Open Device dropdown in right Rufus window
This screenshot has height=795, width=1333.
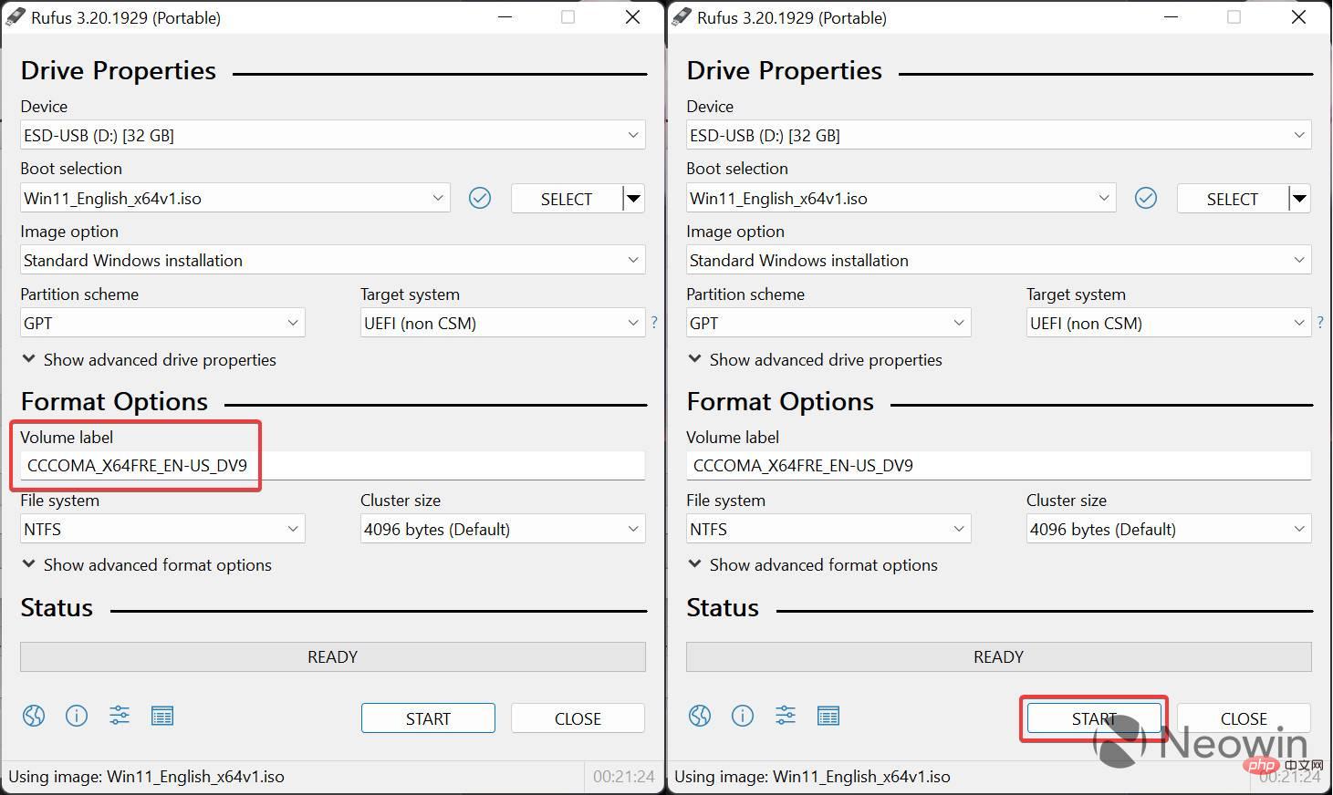click(999, 135)
